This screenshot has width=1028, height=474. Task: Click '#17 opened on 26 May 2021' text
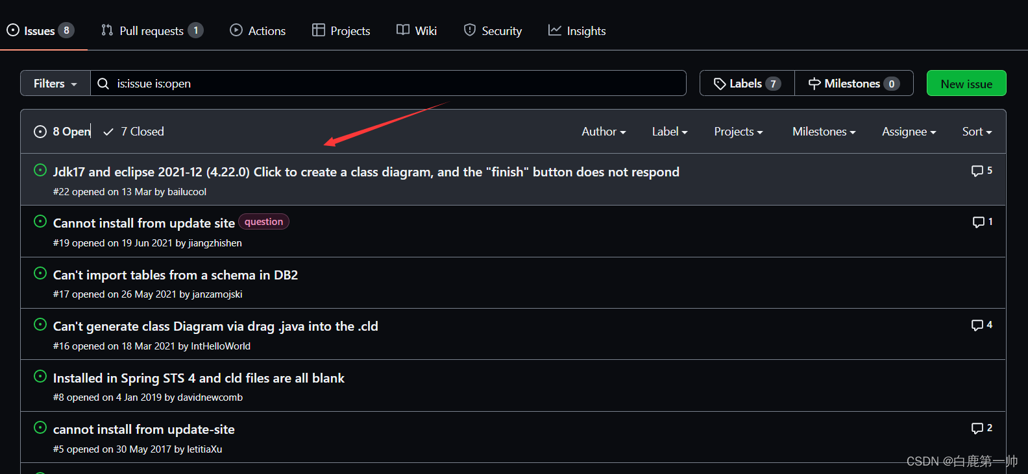[x=114, y=294]
